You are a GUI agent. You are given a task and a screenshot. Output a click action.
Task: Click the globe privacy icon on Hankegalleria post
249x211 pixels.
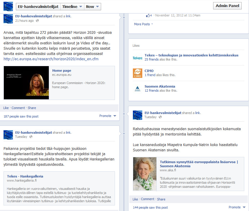[31, 137]
